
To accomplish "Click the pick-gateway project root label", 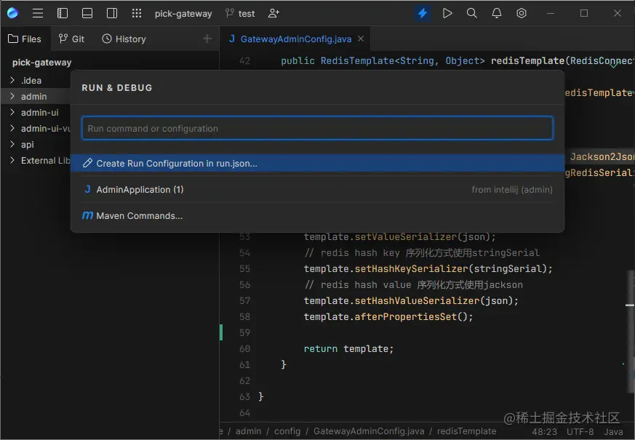I will [x=41, y=63].
